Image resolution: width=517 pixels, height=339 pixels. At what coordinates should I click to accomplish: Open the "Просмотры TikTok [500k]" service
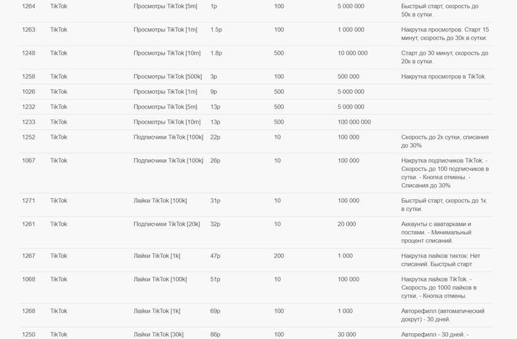pyautogui.click(x=167, y=77)
